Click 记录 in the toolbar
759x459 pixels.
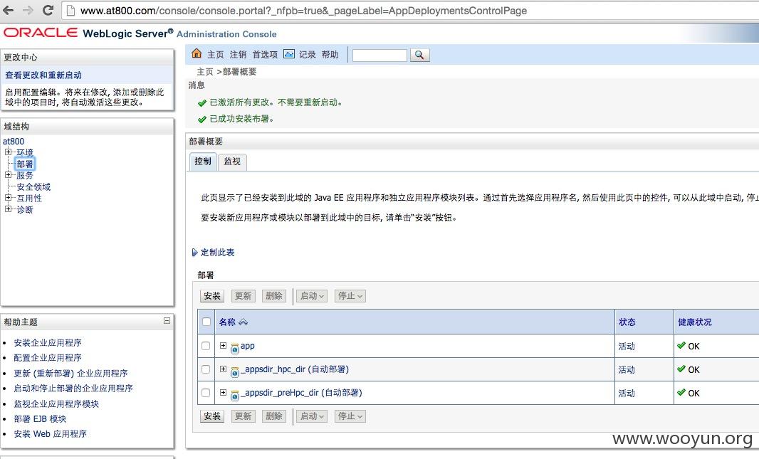[308, 55]
